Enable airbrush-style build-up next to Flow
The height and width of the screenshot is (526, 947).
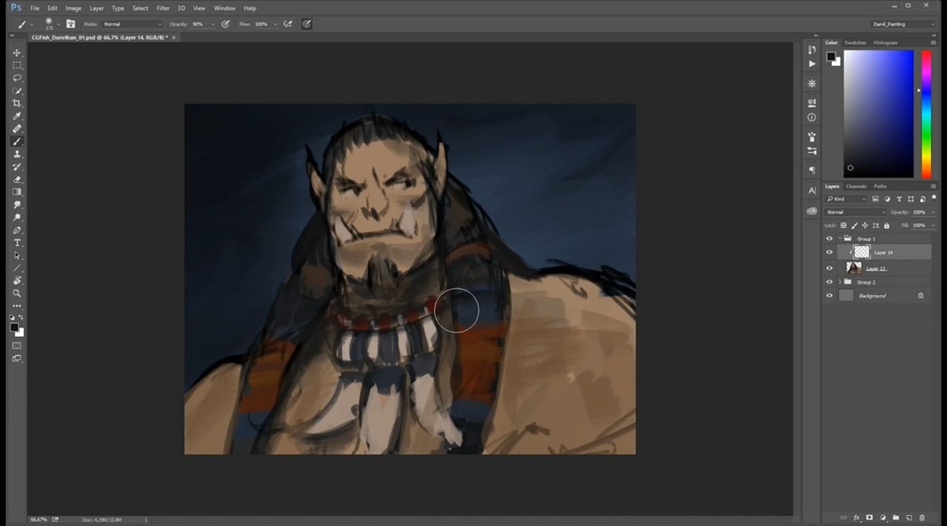[286, 24]
